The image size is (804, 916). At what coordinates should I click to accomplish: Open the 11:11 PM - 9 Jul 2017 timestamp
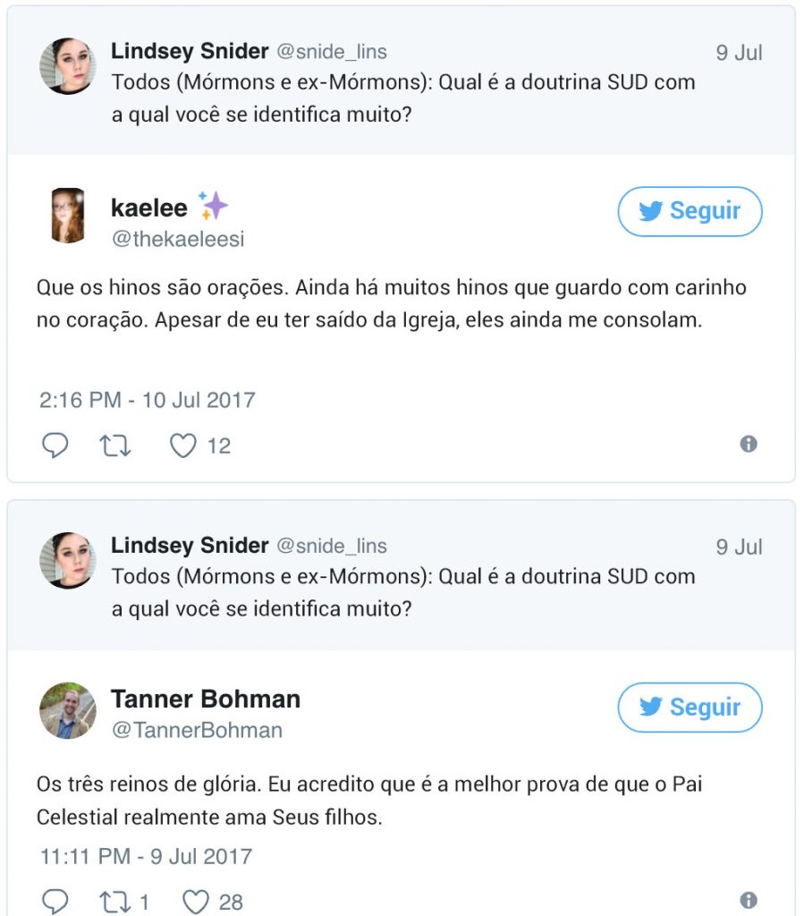(x=146, y=856)
